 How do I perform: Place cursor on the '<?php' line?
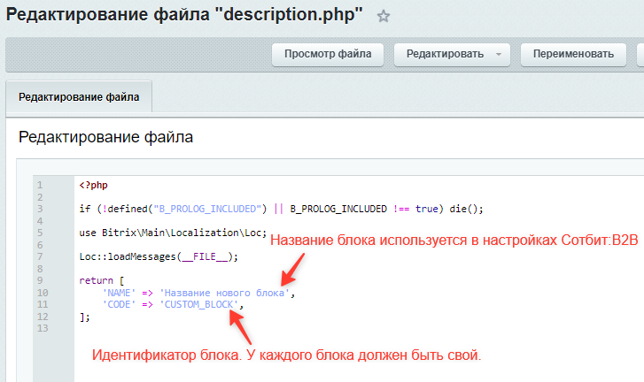pyautogui.click(x=94, y=185)
